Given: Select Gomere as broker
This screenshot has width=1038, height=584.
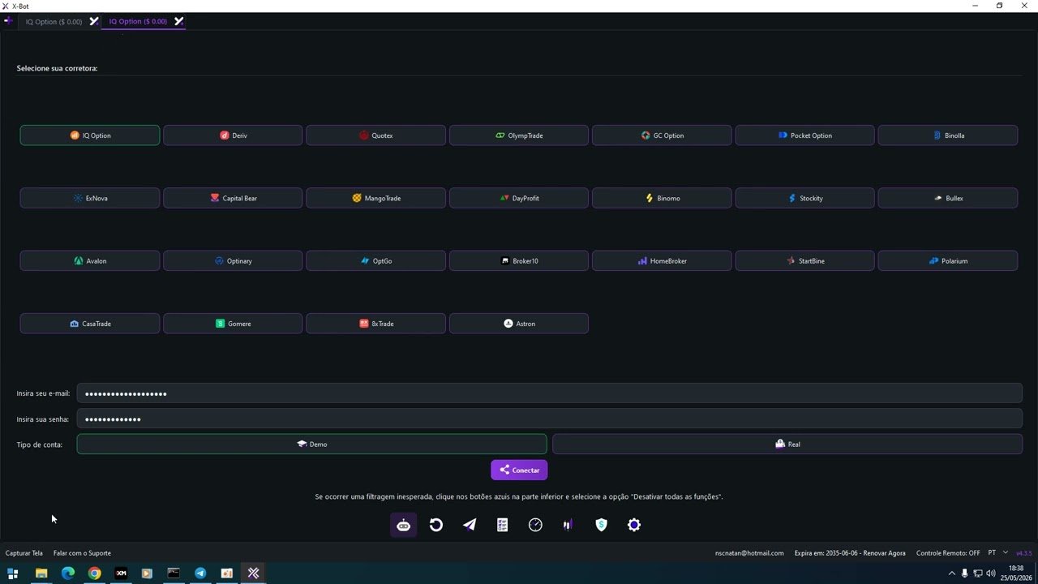Looking at the screenshot, I should coord(233,324).
